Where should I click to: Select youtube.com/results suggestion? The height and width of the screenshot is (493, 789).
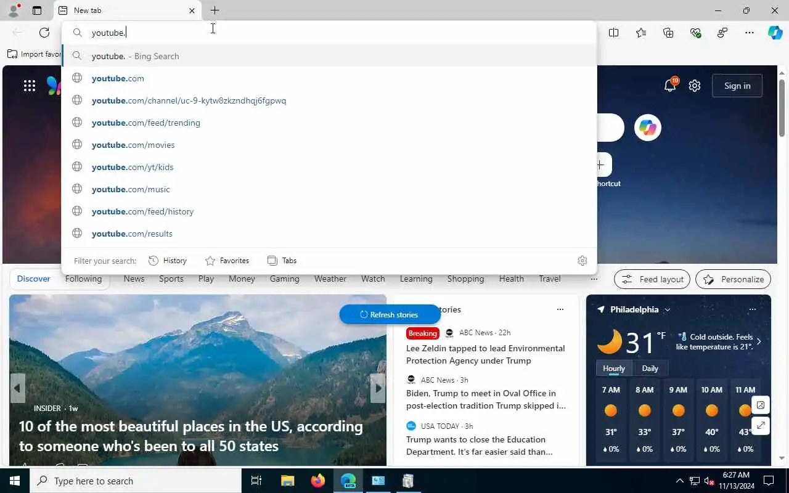tap(329, 234)
